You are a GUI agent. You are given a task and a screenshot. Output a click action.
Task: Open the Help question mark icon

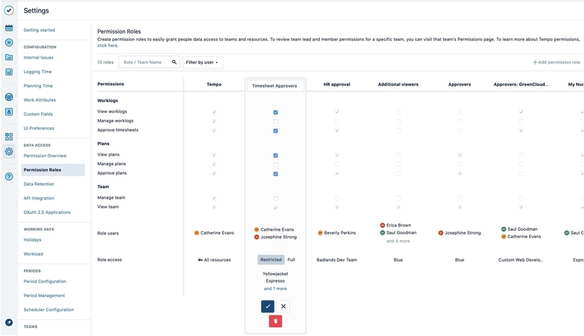[x=9, y=177]
